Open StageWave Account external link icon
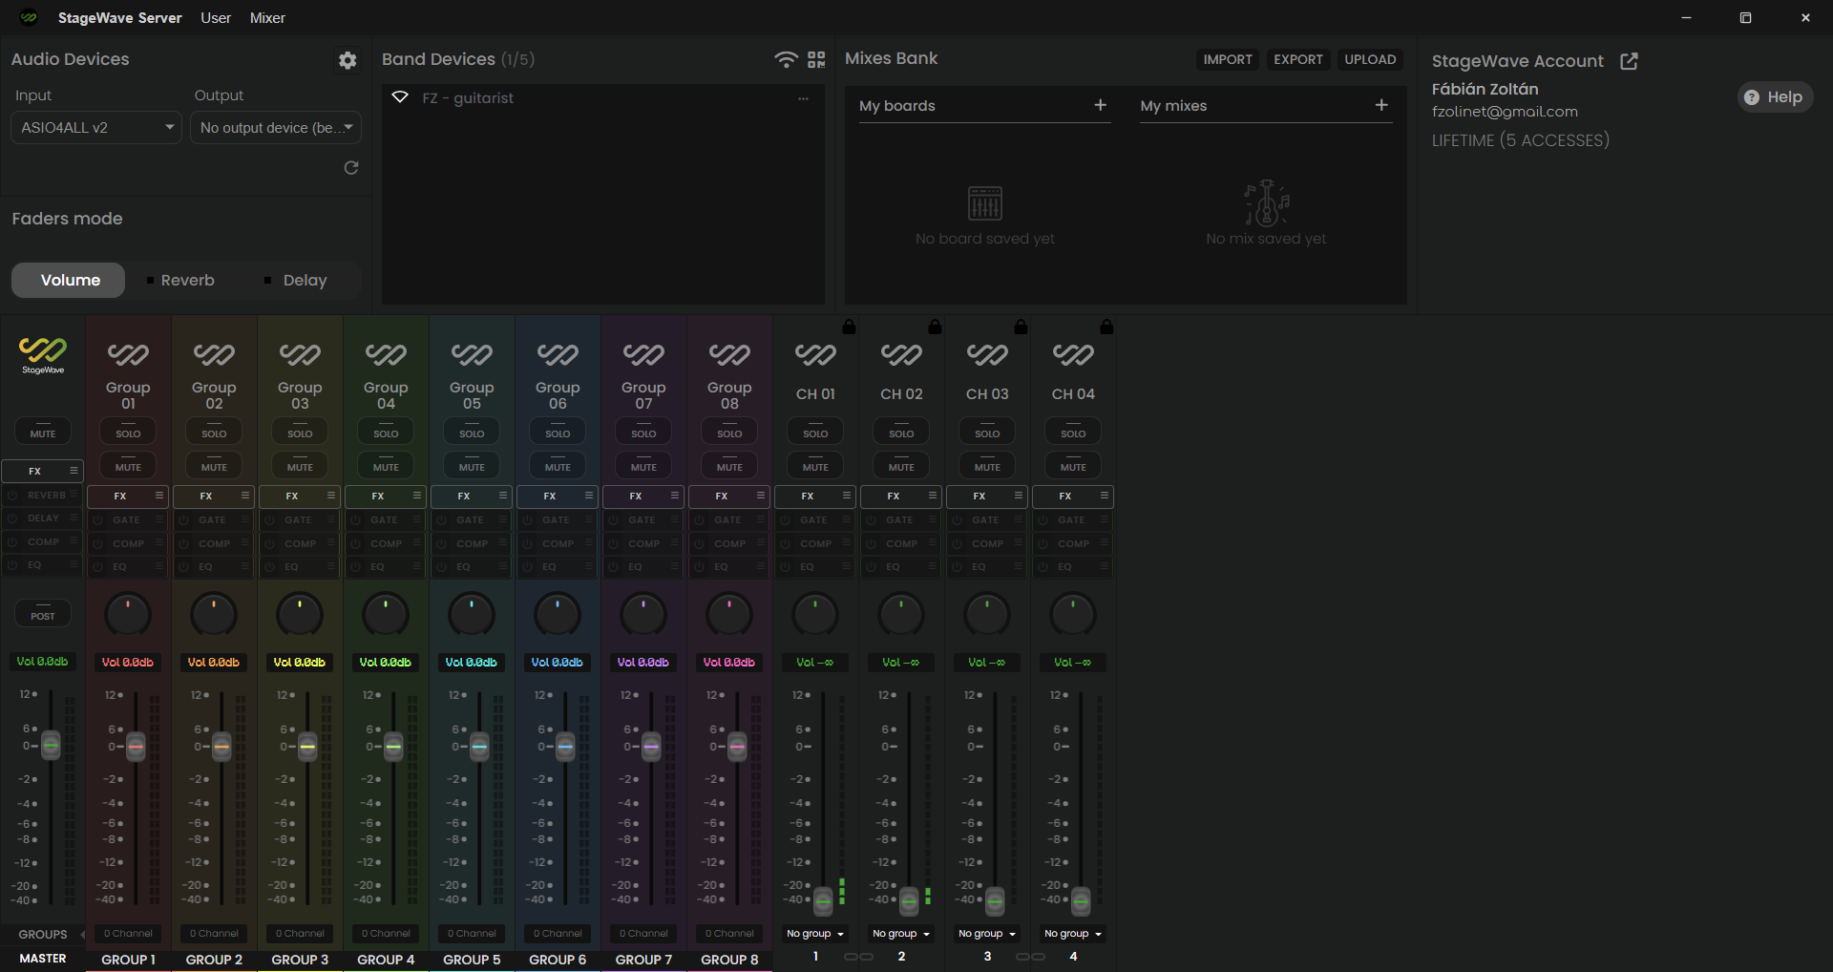The width and height of the screenshot is (1833, 972). pyautogui.click(x=1629, y=61)
